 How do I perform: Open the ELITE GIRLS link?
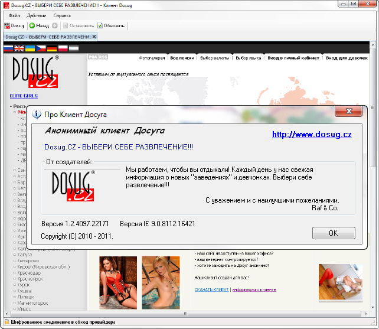pos(24,96)
